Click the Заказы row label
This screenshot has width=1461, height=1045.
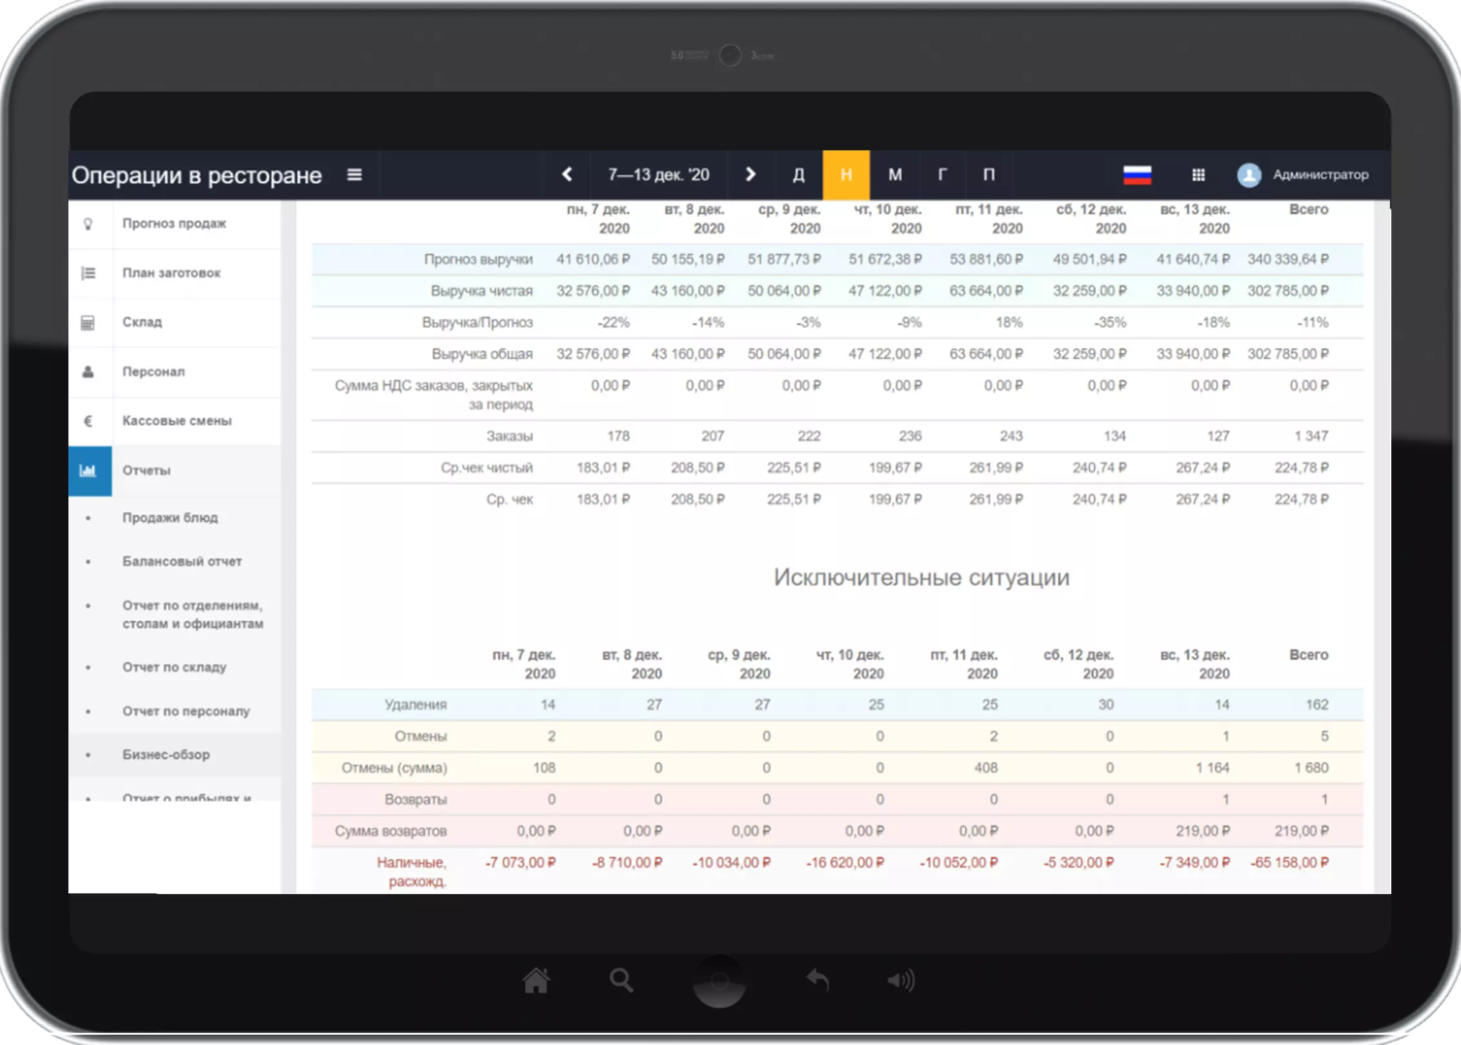[510, 436]
